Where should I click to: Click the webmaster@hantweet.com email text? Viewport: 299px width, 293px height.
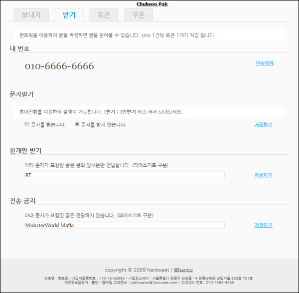click(x=153, y=283)
